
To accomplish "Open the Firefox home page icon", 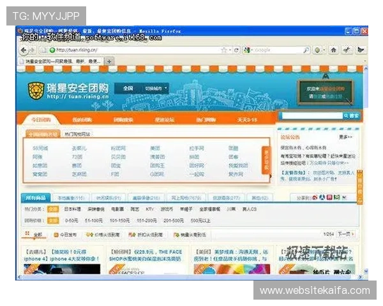I will tap(333, 50).
